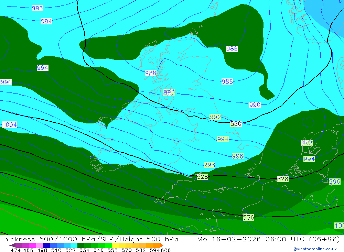Click the 994 label just below Denmark's 992

tap(309, 159)
